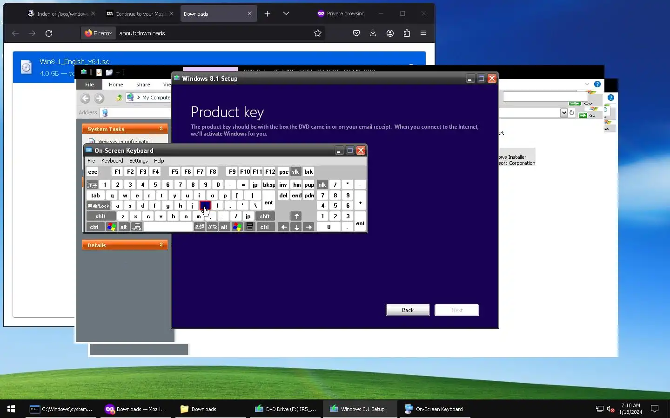Open the File menu in On-Screen Keyboard

pos(91,161)
